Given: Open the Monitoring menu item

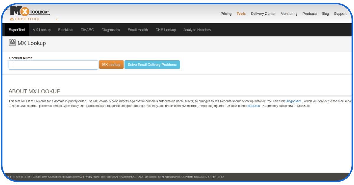Looking at the screenshot, I should pos(289,14).
